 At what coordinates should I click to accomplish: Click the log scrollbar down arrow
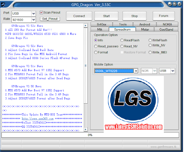click(86, 130)
